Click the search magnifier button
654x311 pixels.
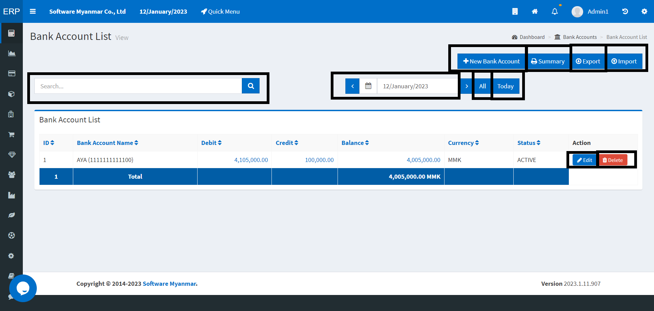[x=251, y=86]
